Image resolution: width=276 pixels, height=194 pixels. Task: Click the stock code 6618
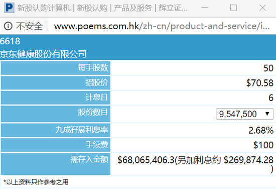pos(10,41)
